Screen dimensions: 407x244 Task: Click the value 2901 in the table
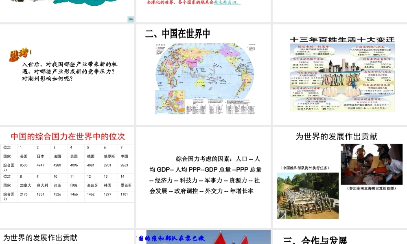pyautogui.click(x=107, y=165)
